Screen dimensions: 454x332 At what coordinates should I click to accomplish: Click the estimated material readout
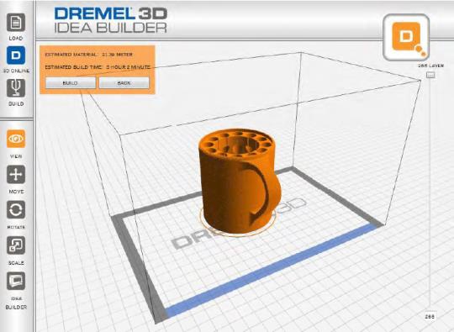pyautogui.click(x=88, y=55)
